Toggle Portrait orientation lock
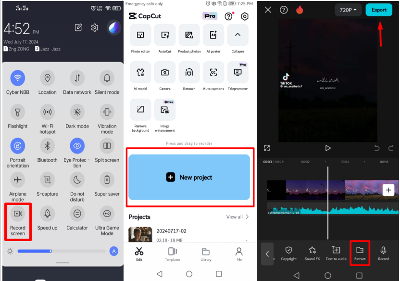400x281 pixels. click(18, 146)
